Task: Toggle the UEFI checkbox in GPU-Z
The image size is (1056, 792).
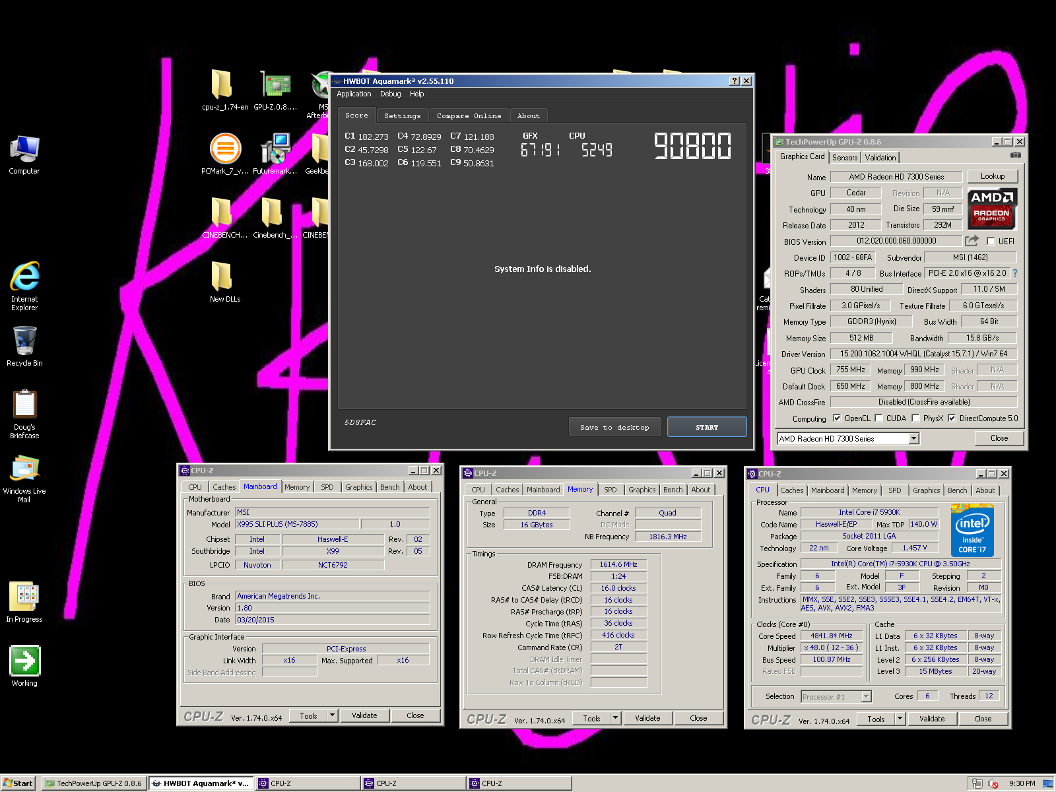Action: coord(991,242)
